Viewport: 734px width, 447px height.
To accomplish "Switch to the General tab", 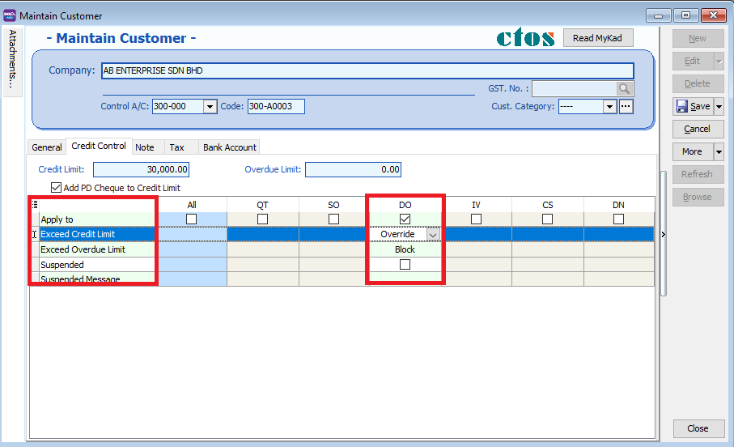I will 47,147.
